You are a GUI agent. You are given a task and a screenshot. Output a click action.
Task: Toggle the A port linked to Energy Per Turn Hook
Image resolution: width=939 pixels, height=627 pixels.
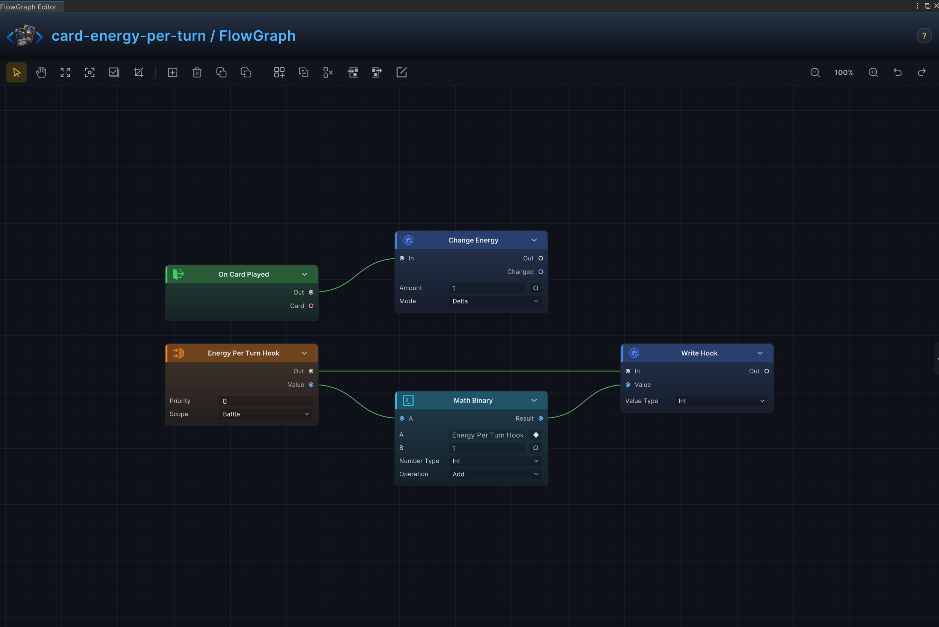(536, 435)
